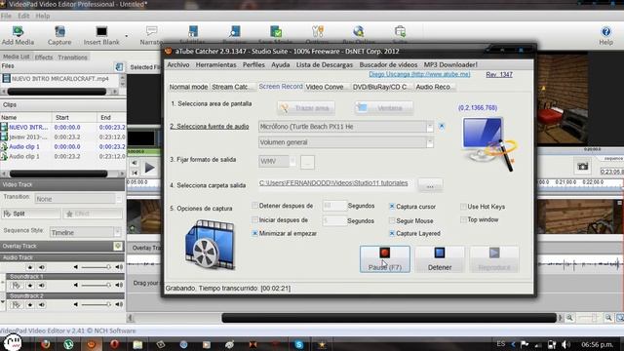This screenshot has width=624, height=351.
Task: Enable Use Hot Keys checkbox
Action: 463,207
